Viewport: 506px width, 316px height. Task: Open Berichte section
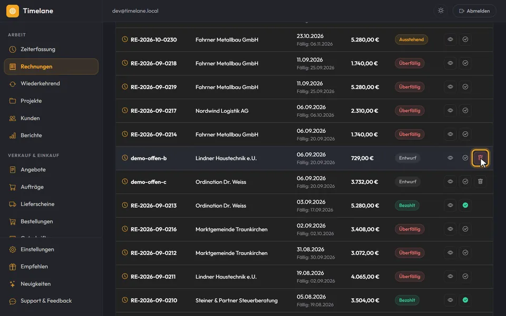click(51, 135)
